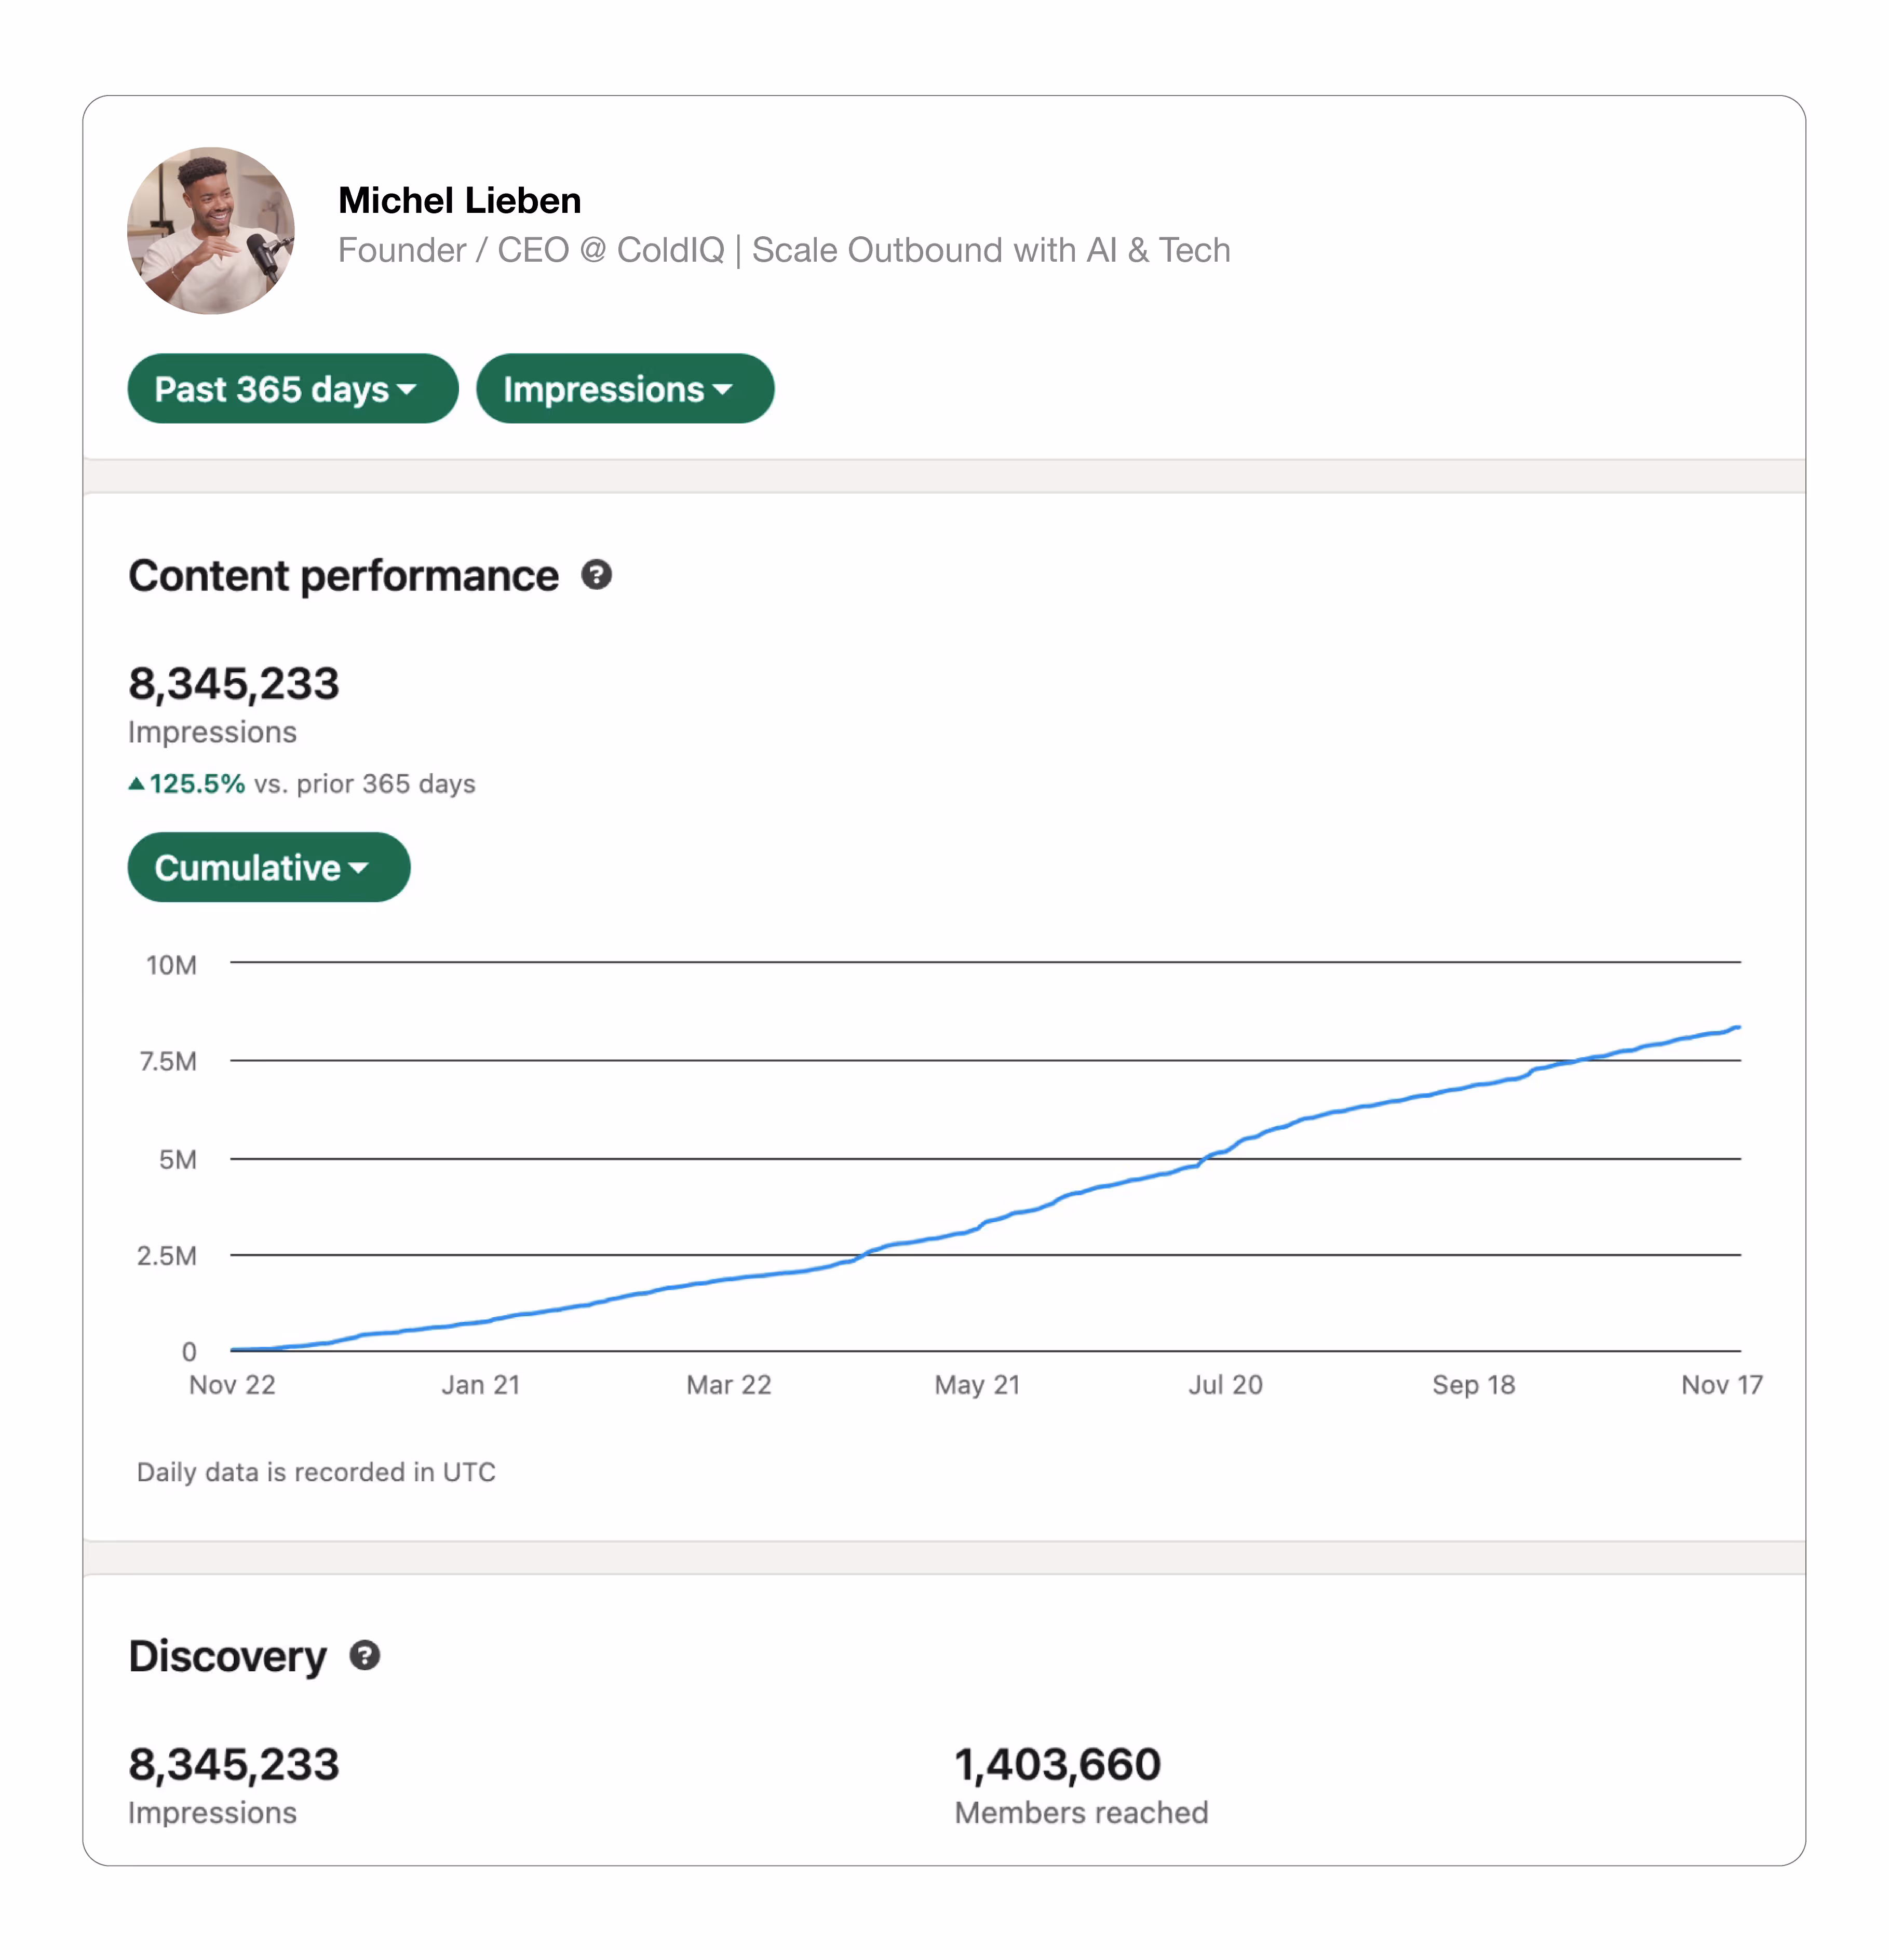Click the Cumulative caret arrow

coord(359,868)
